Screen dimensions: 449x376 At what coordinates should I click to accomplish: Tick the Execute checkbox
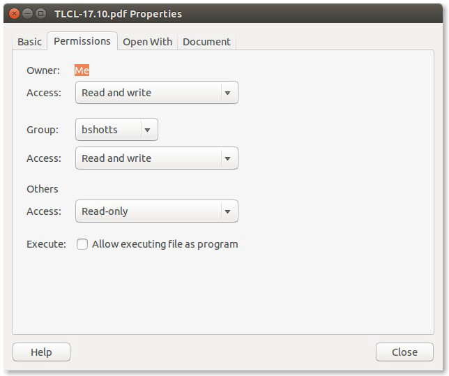pyautogui.click(x=82, y=244)
